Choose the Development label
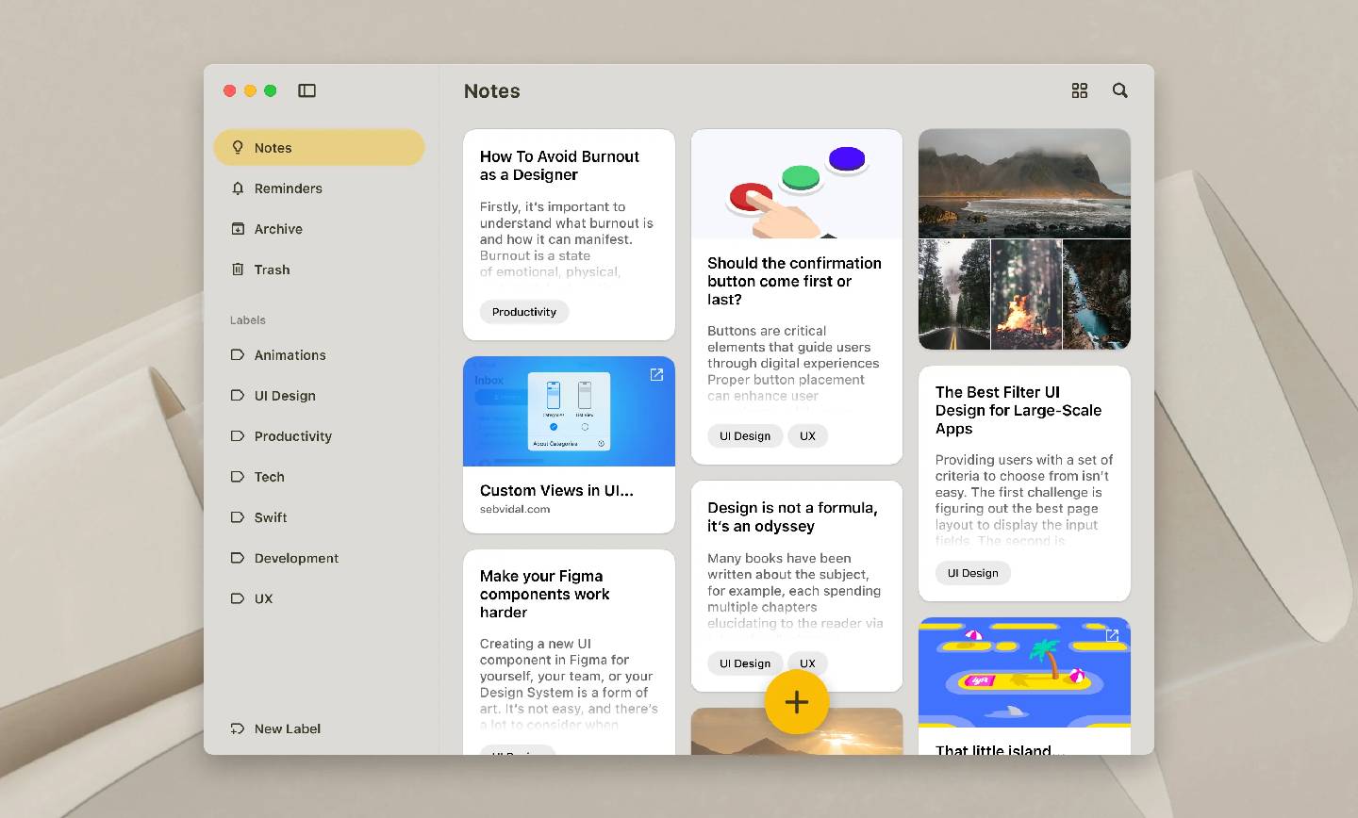The image size is (1358, 818). tap(296, 558)
